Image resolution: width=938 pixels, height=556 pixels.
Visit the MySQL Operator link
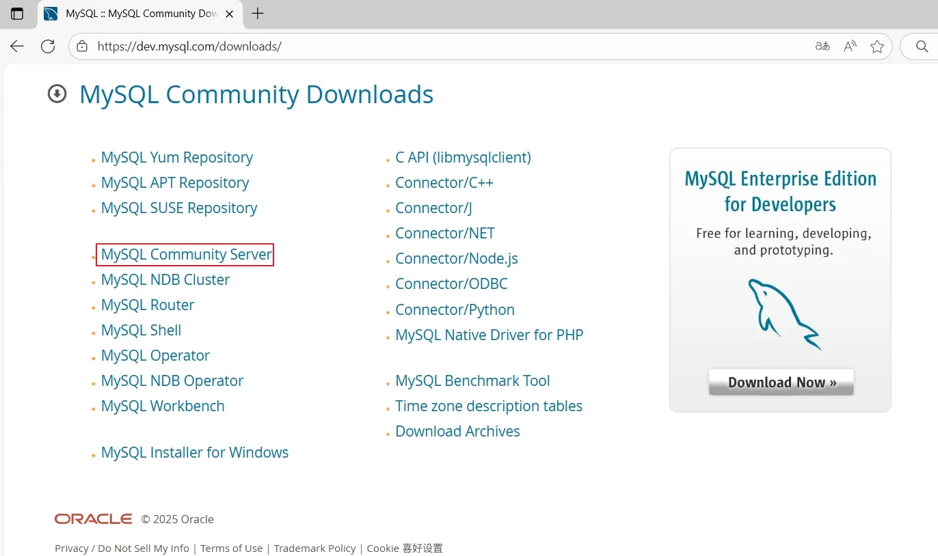[x=155, y=355]
